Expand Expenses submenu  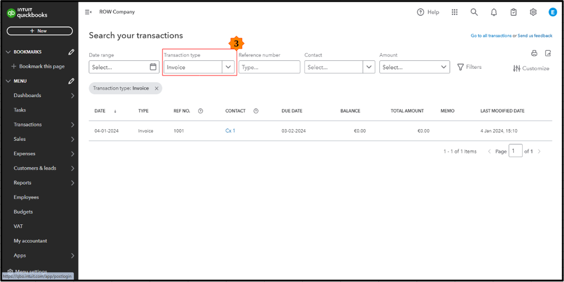pyautogui.click(x=73, y=154)
